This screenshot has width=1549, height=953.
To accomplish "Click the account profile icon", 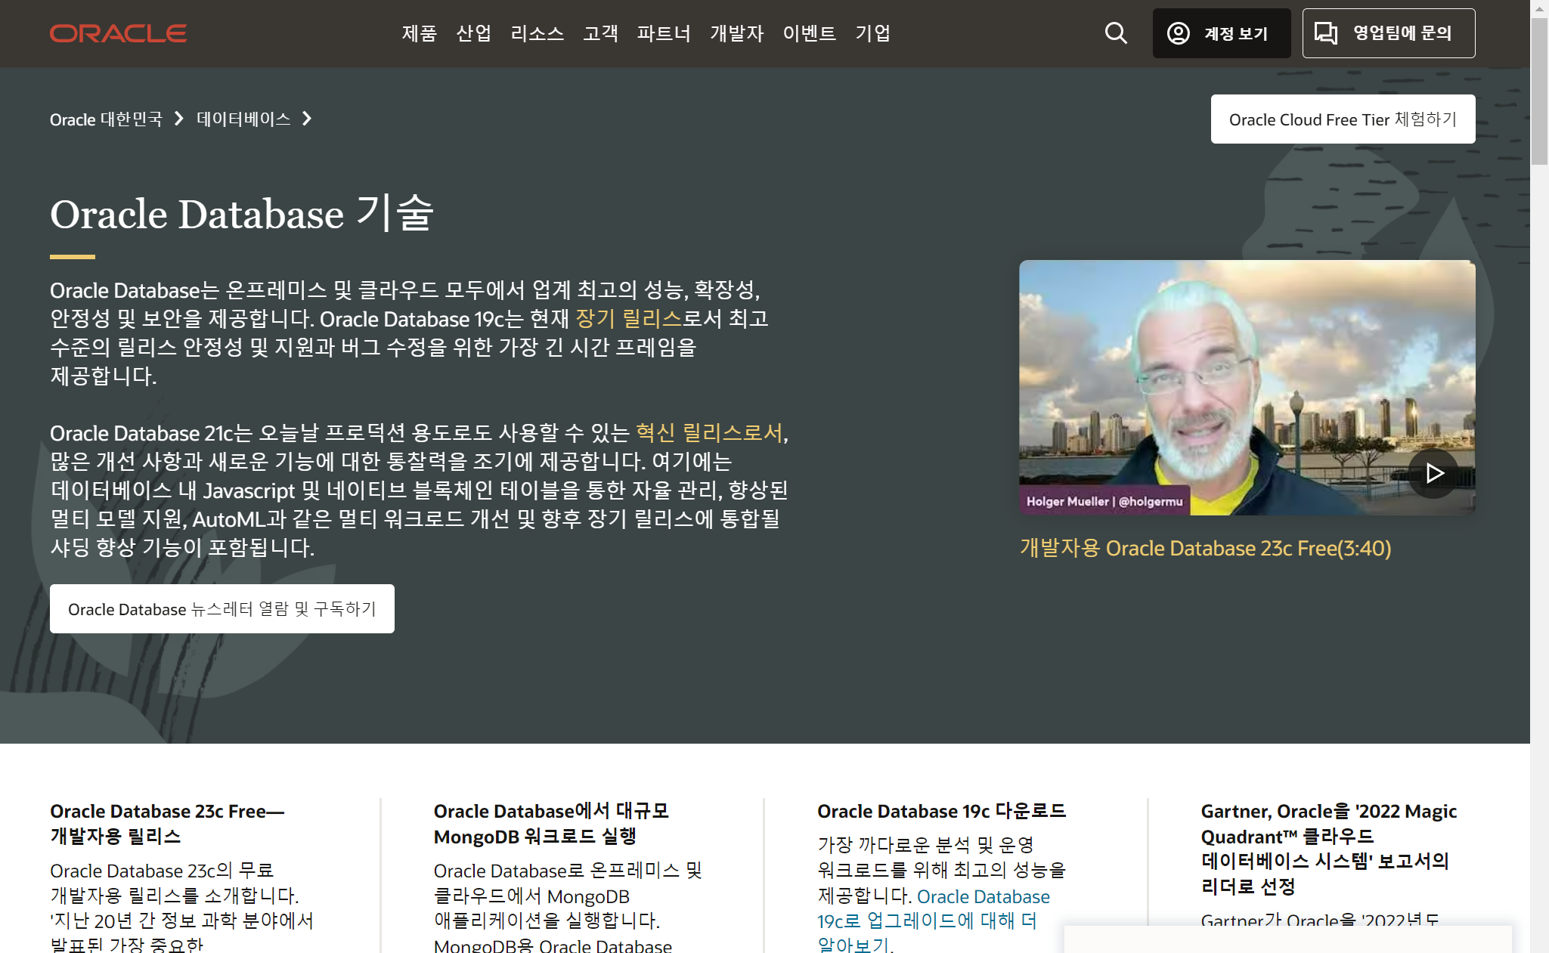I will point(1178,33).
